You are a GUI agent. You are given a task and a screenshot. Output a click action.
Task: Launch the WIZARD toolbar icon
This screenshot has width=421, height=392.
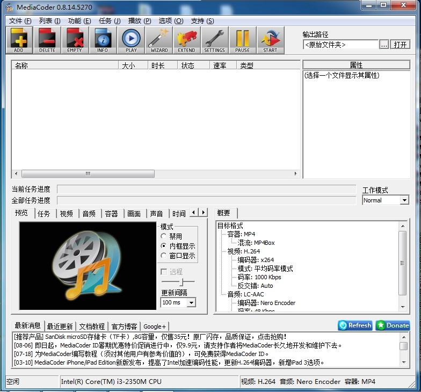[159, 40]
